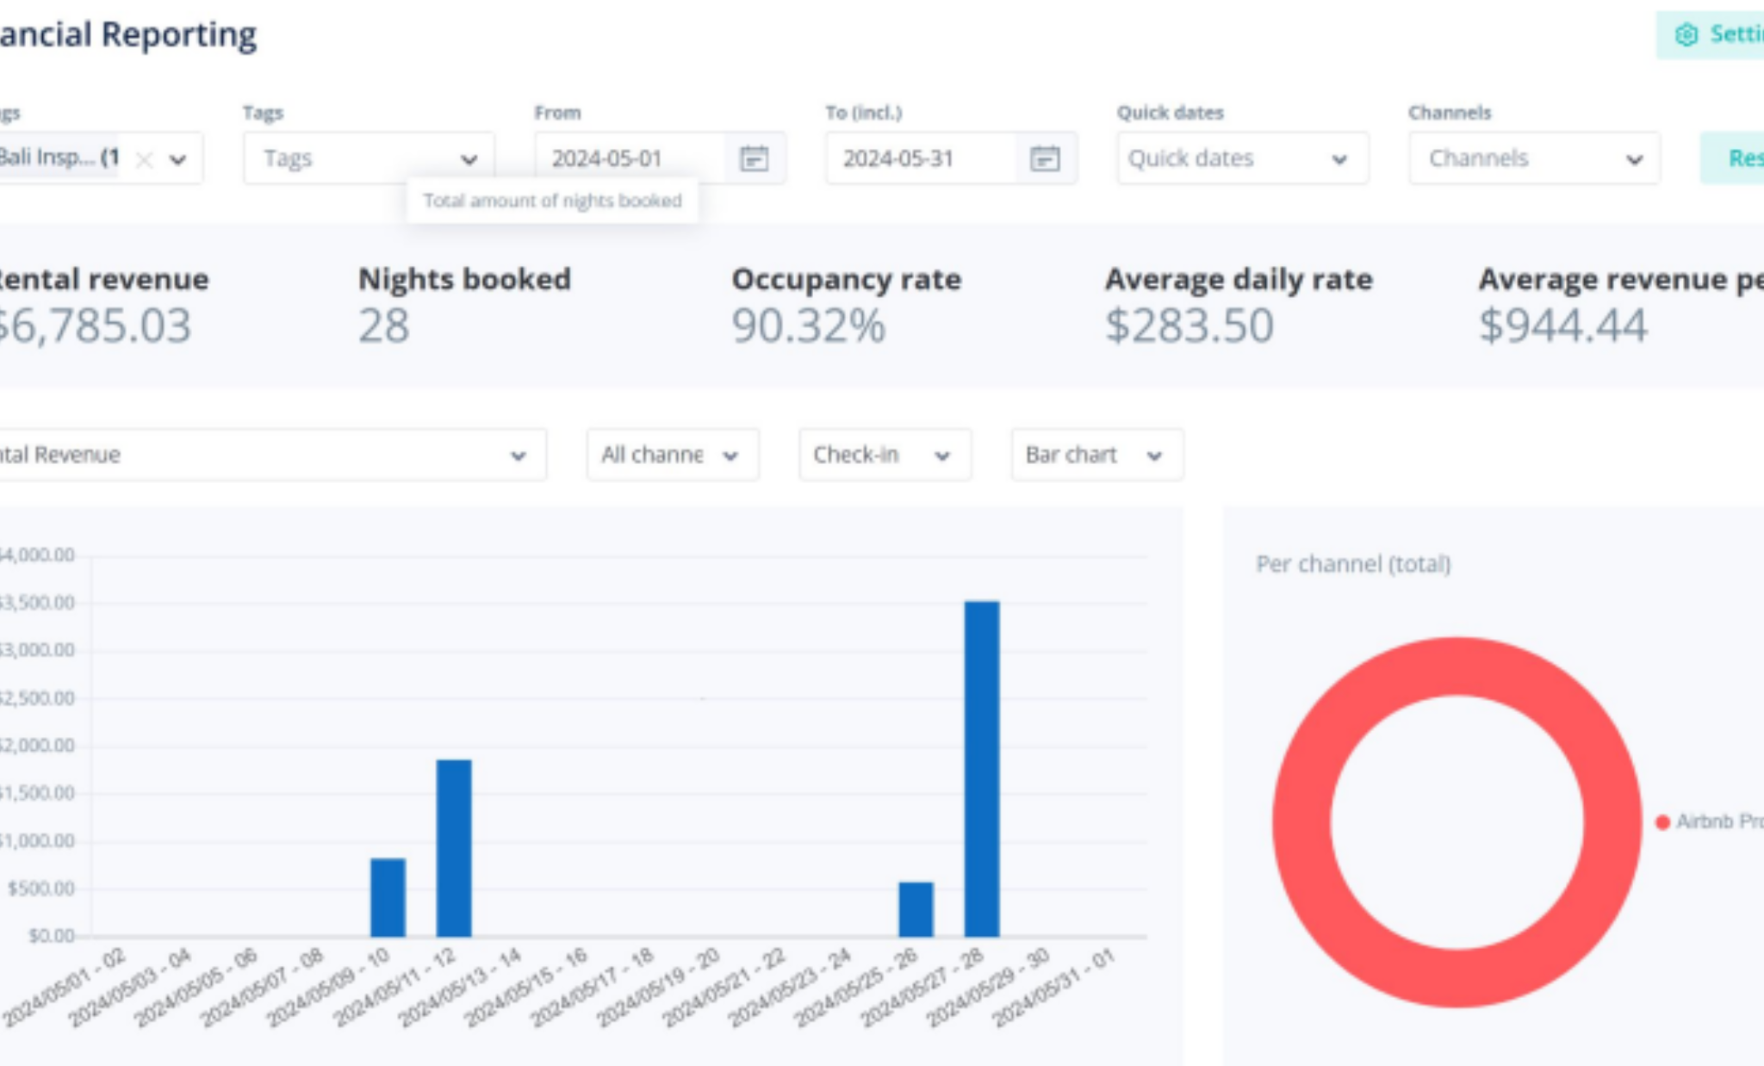Image resolution: width=1764 pixels, height=1066 pixels.
Task: Click the 2024/05/15 - 16 x-axis label
Action: 526,988
